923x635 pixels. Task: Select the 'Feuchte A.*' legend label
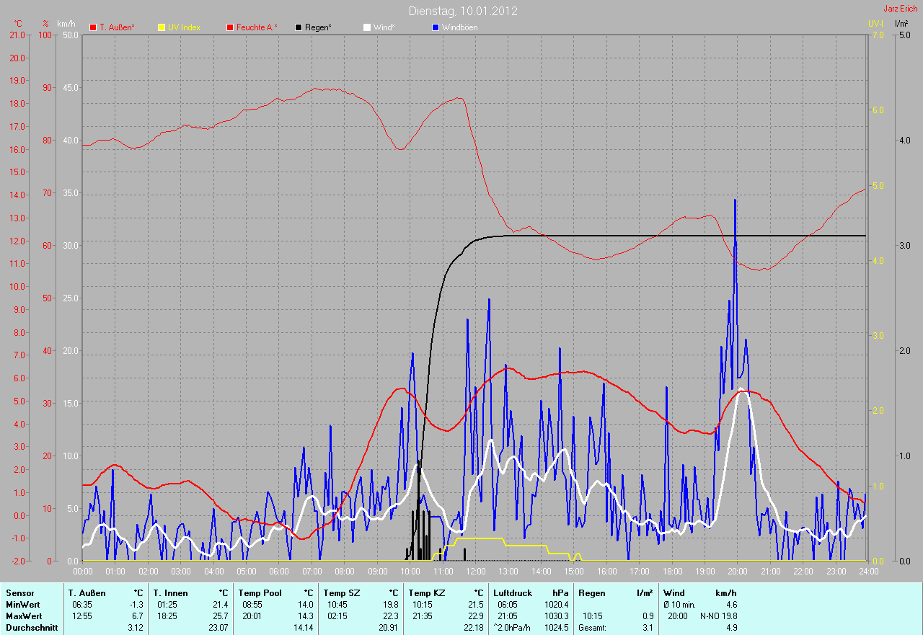(x=257, y=27)
